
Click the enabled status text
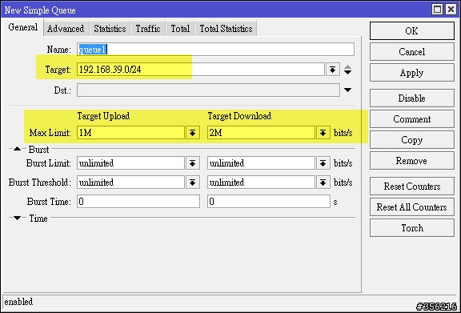click(x=18, y=302)
